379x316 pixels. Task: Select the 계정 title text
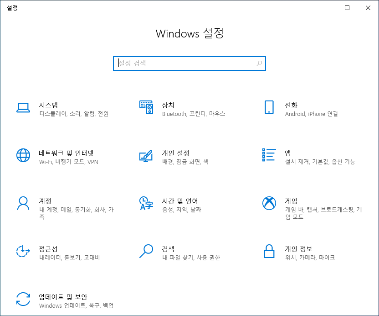coord(45,201)
